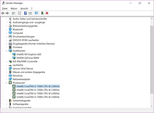Collapse the Grafikkarten node

(x=6, y=51)
